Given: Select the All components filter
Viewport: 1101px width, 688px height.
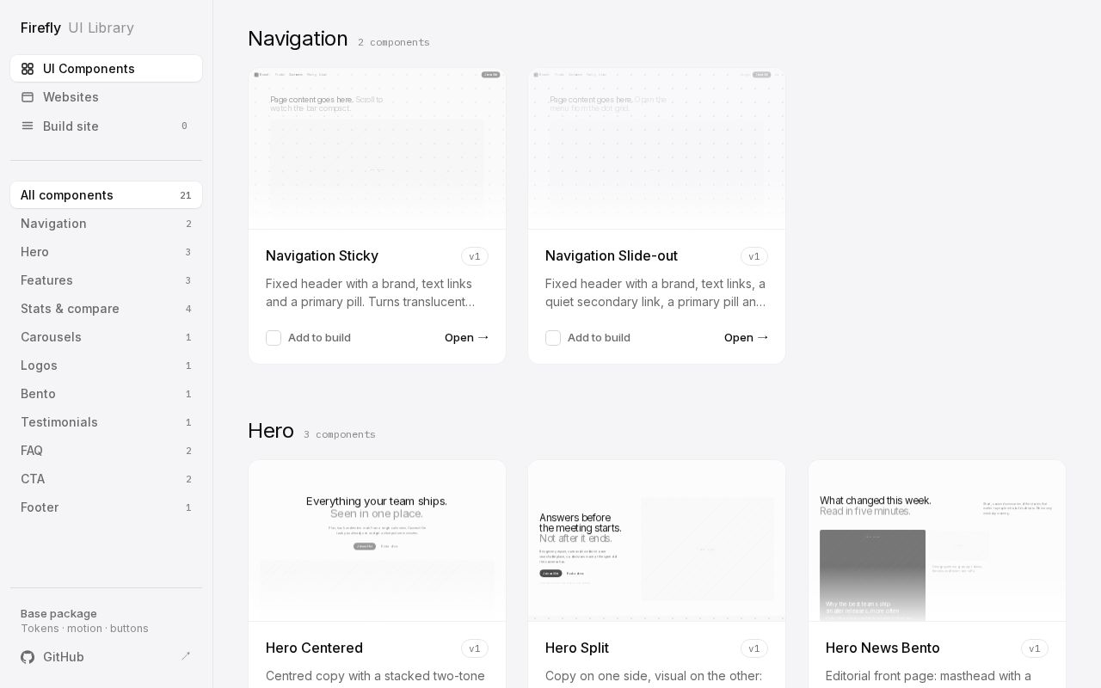Looking at the screenshot, I should (x=106, y=195).
